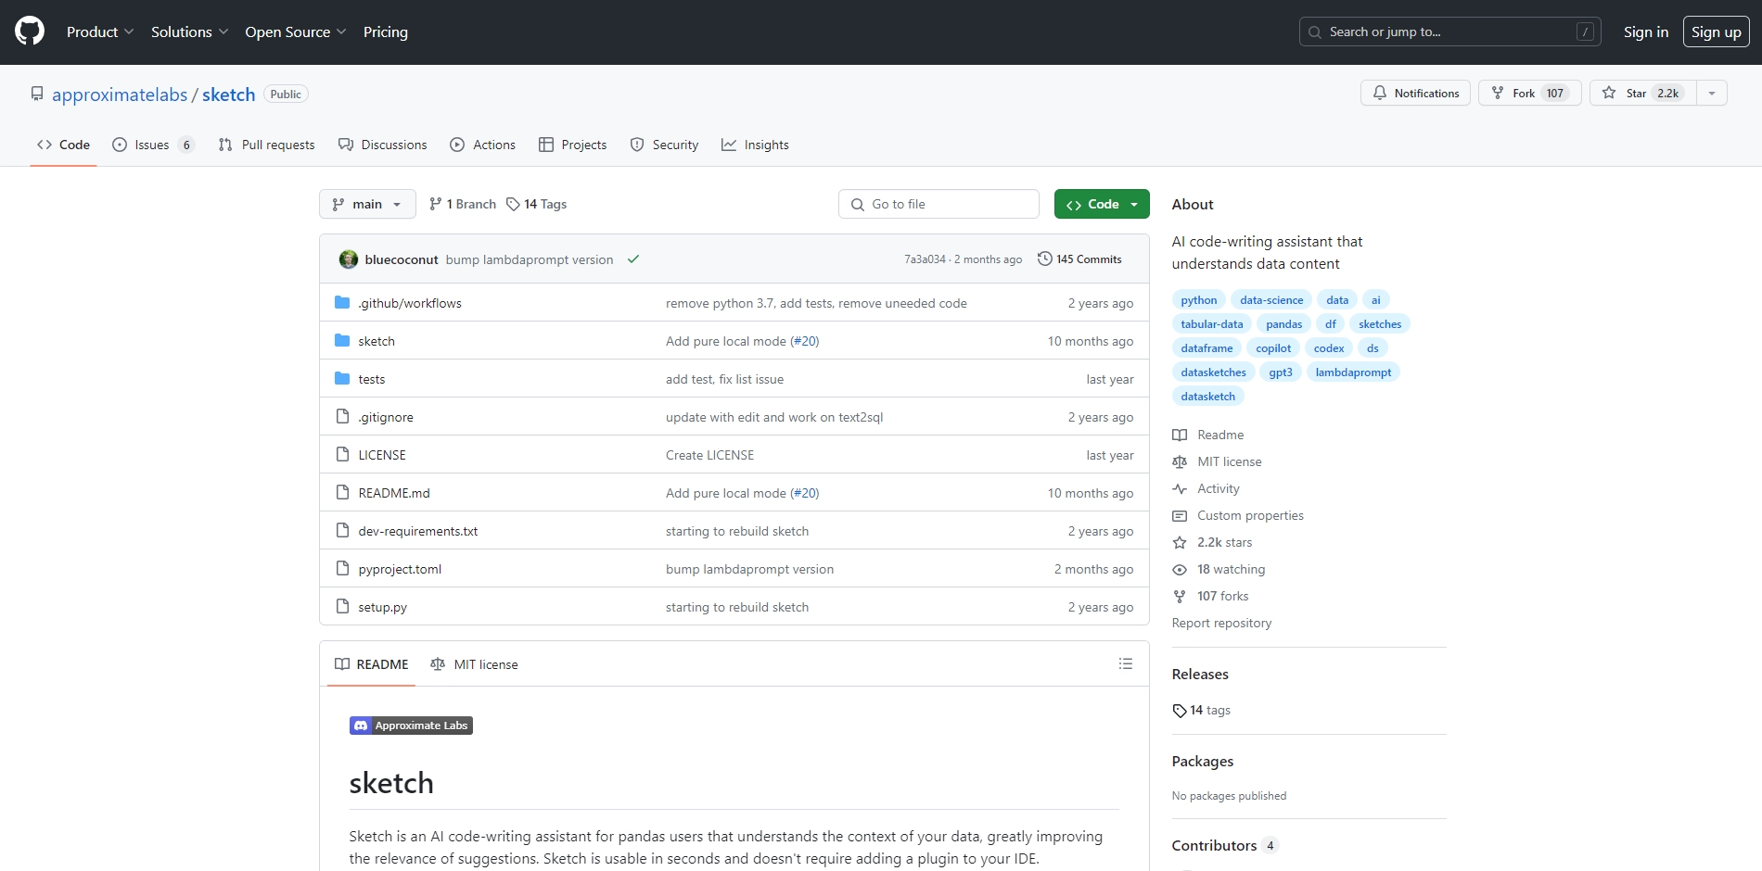Open the Pull requests tab
The width and height of the screenshot is (1762, 871).
266,145
